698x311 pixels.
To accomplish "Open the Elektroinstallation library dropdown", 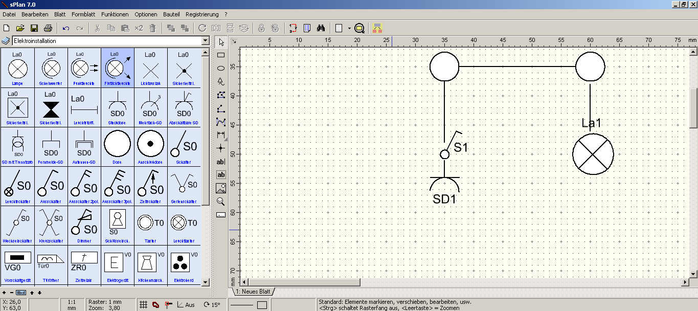I will [x=205, y=41].
